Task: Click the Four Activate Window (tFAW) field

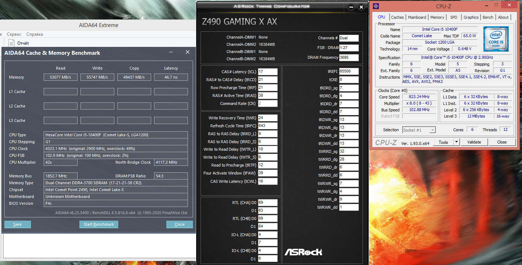Action: pyautogui.click(x=268, y=173)
